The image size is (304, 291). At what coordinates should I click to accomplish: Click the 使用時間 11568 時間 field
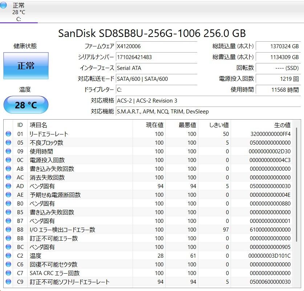pos(277,90)
